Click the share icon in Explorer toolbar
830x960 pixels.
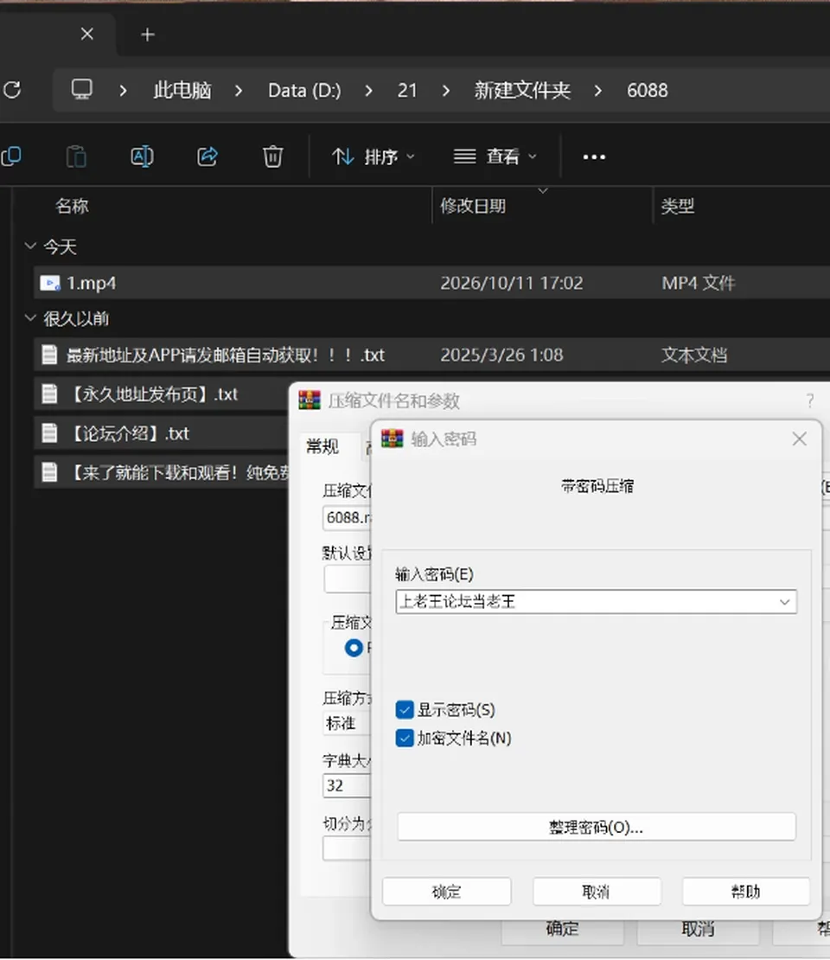(x=207, y=157)
